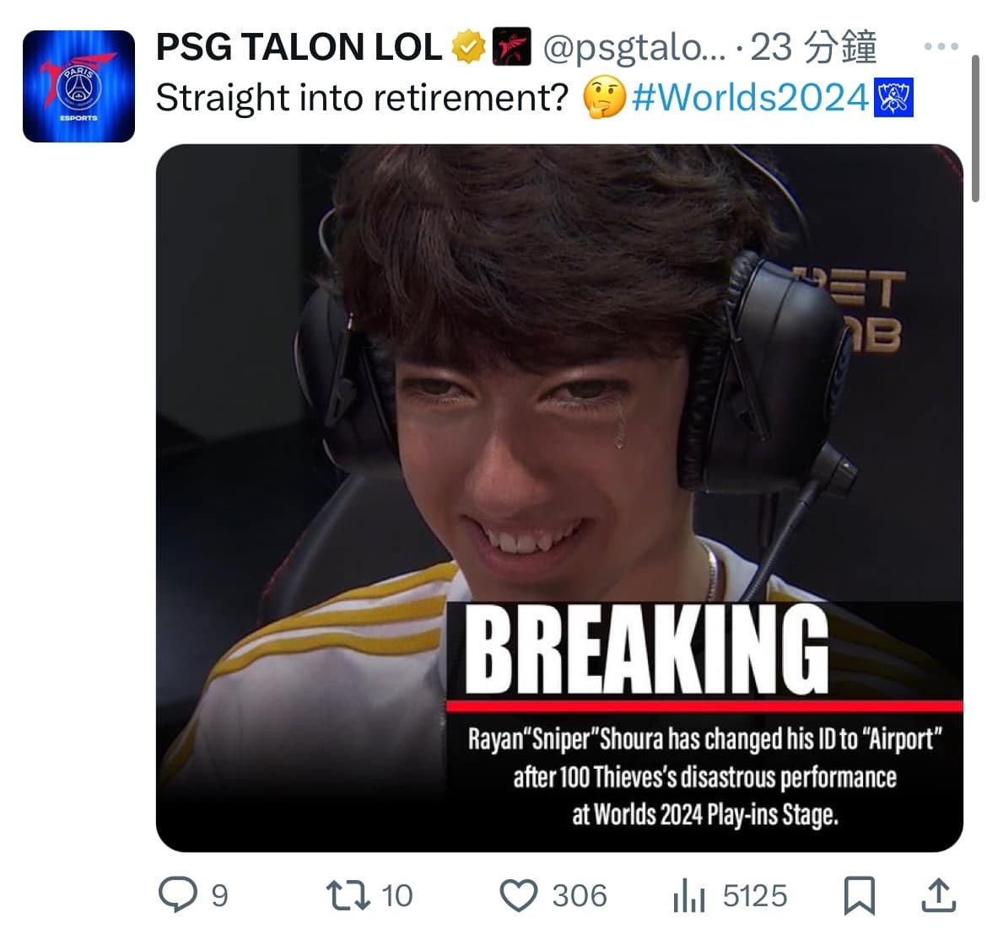Click the repost arrows icon
Image resolution: width=987 pixels, height=950 pixels.
pyautogui.click(x=348, y=895)
